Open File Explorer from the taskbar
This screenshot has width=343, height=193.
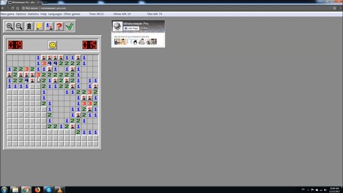pyautogui.click(x=15, y=190)
